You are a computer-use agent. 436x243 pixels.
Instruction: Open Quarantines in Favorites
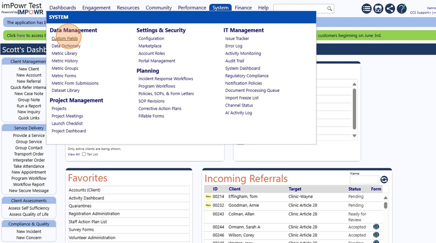click(x=129, y=206)
